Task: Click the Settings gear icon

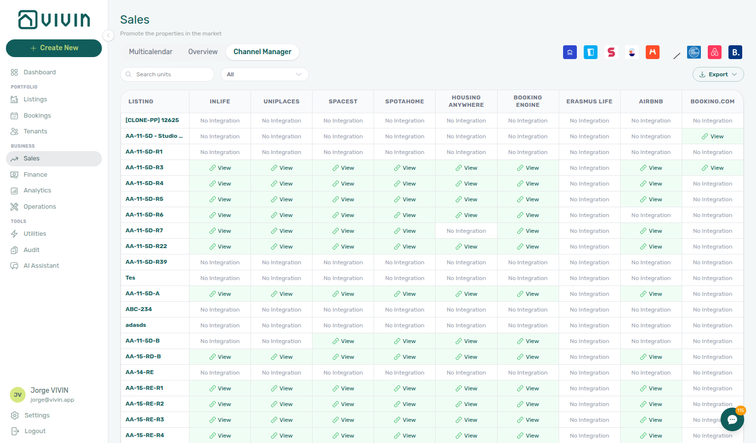Action: (15, 415)
